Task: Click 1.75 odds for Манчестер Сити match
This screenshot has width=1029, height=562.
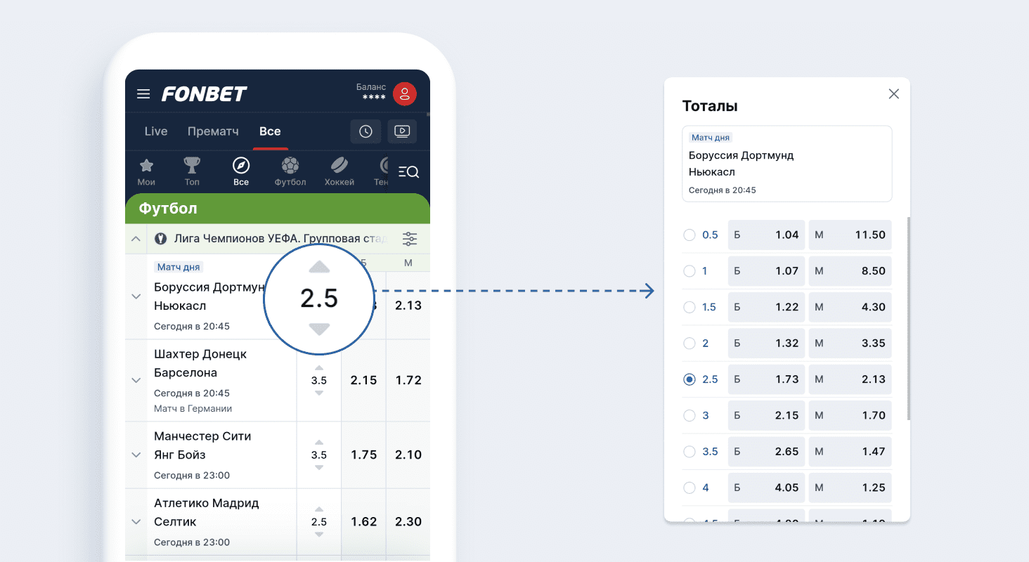Action: (x=364, y=455)
